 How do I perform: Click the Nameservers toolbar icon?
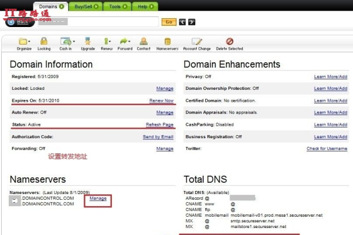(x=167, y=42)
